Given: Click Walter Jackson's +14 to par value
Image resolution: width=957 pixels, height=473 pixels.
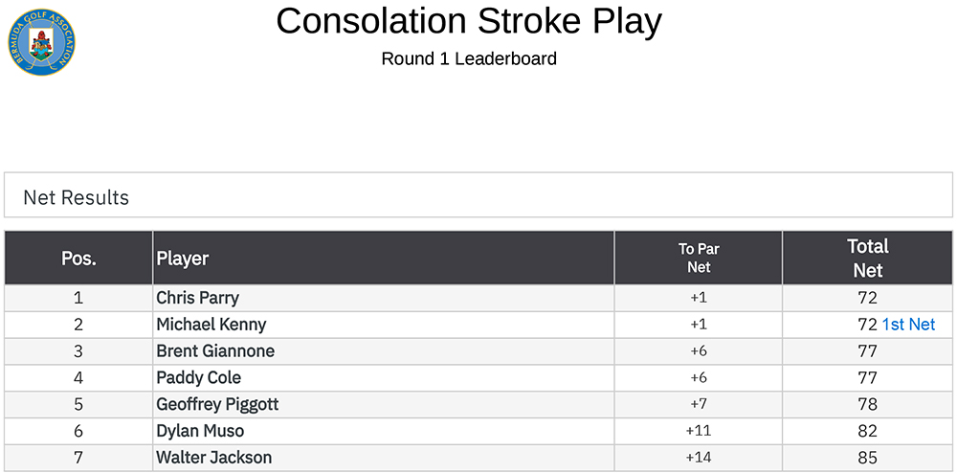Looking at the screenshot, I should [x=699, y=458].
